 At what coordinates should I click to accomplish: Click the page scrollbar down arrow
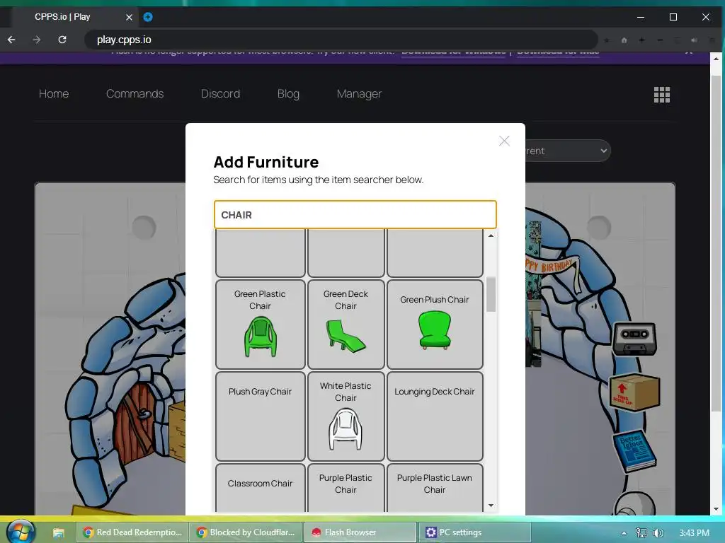716,509
